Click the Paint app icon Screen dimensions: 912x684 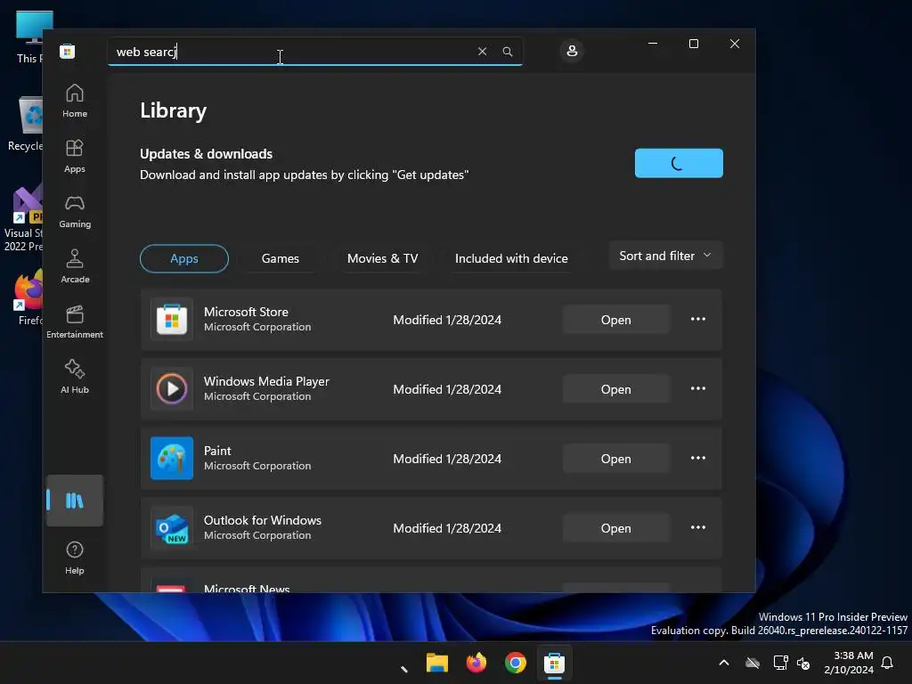[x=172, y=459]
